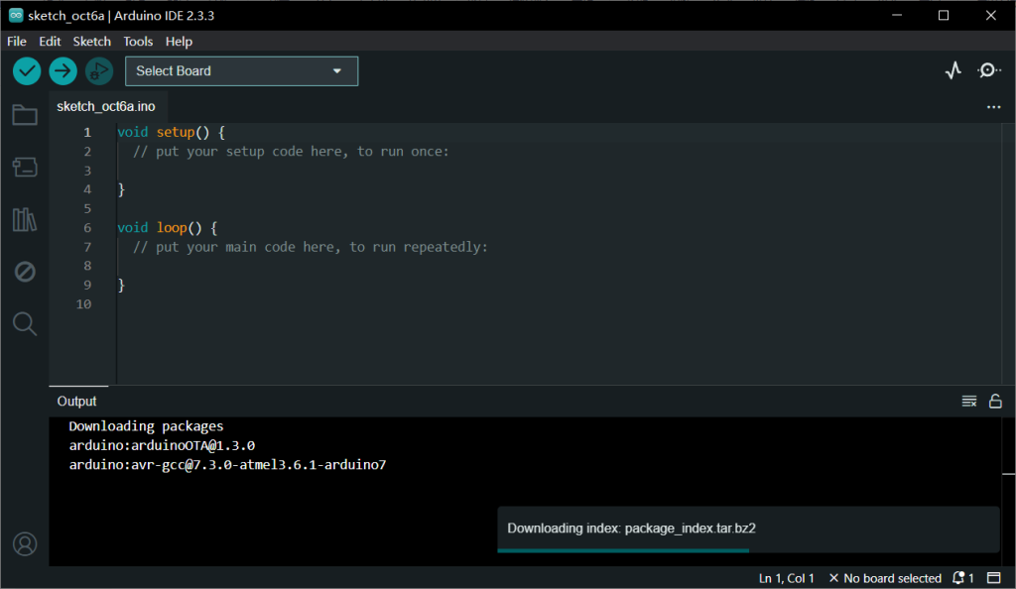Open the Serial Monitor

click(x=987, y=70)
